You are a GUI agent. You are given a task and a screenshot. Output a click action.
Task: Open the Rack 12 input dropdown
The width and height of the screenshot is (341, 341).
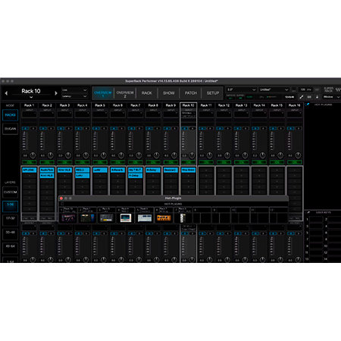coord(224,114)
